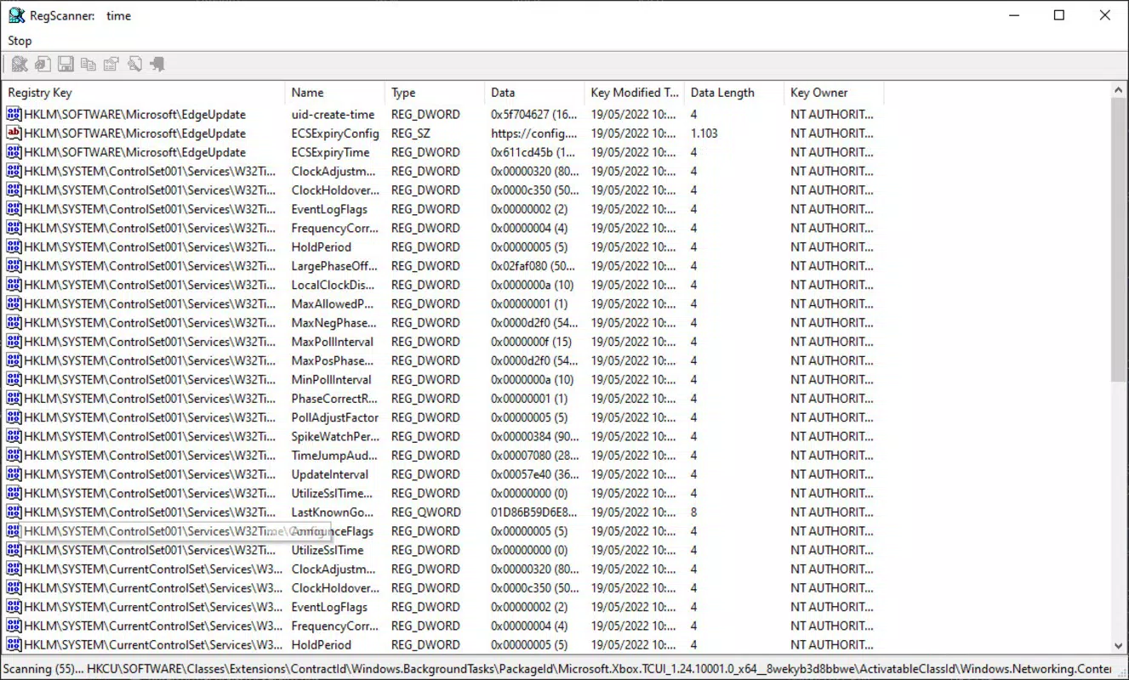1129x680 pixels.
Task: Open the Properties toolbar icon
Action: coord(111,64)
